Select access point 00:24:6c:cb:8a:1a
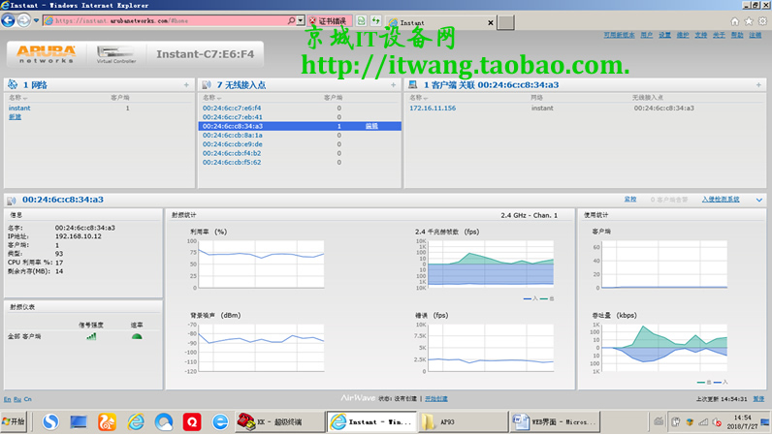This screenshot has height=435, width=772. point(233,135)
